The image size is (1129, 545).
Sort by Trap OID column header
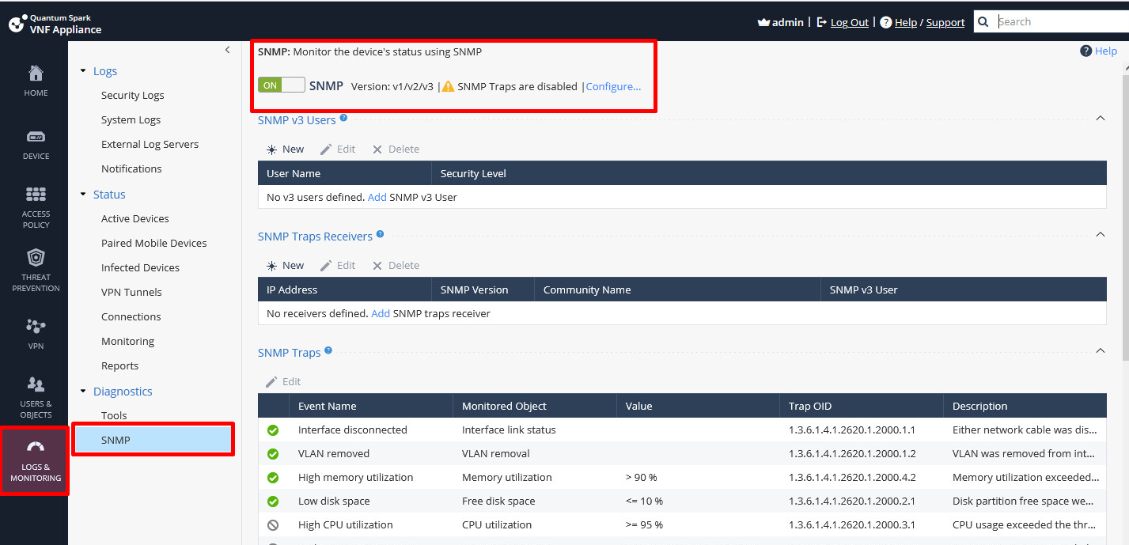tap(861, 407)
